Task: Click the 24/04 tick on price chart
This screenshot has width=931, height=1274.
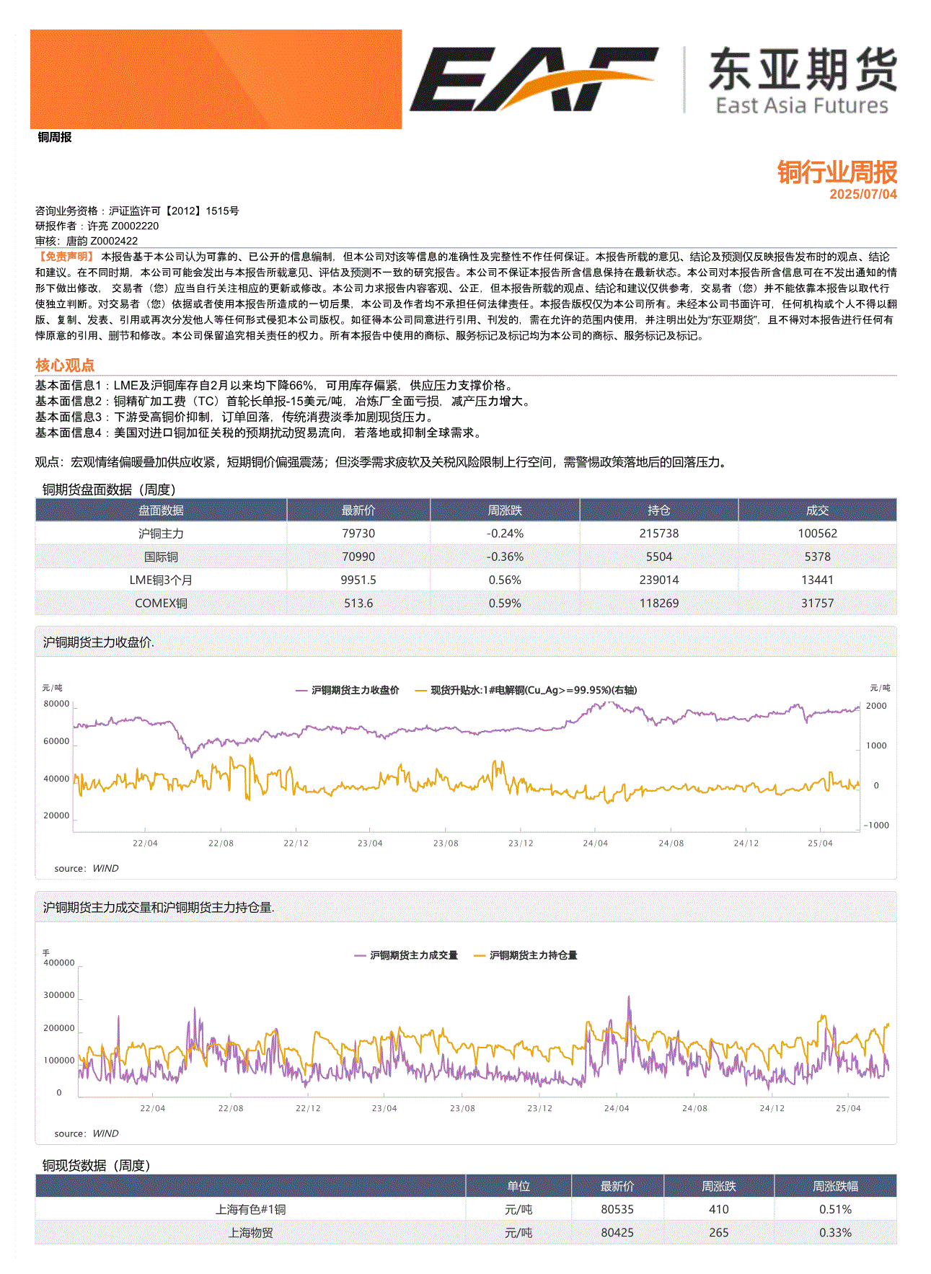Action: point(596,843)
